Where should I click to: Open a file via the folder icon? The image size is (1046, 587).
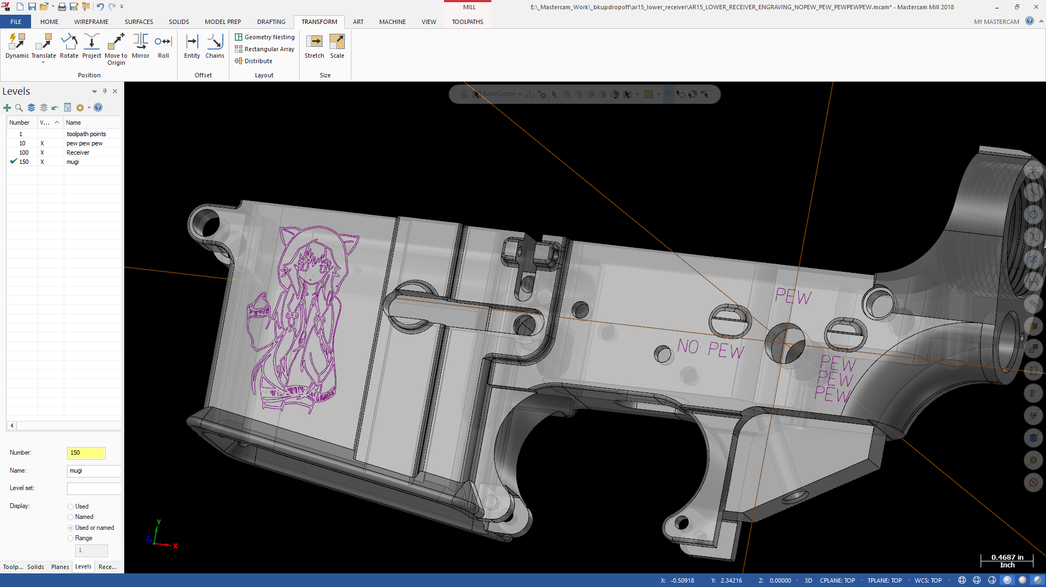(x=44, y=7)
